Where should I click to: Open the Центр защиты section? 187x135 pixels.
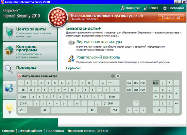[30, 32]
